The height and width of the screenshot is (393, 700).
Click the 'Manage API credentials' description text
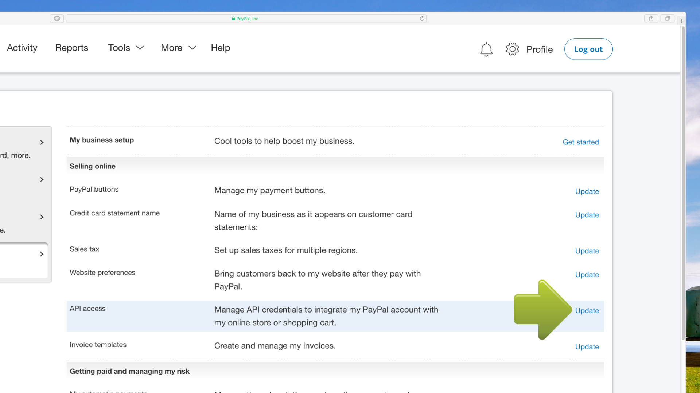tap(326, 316)
